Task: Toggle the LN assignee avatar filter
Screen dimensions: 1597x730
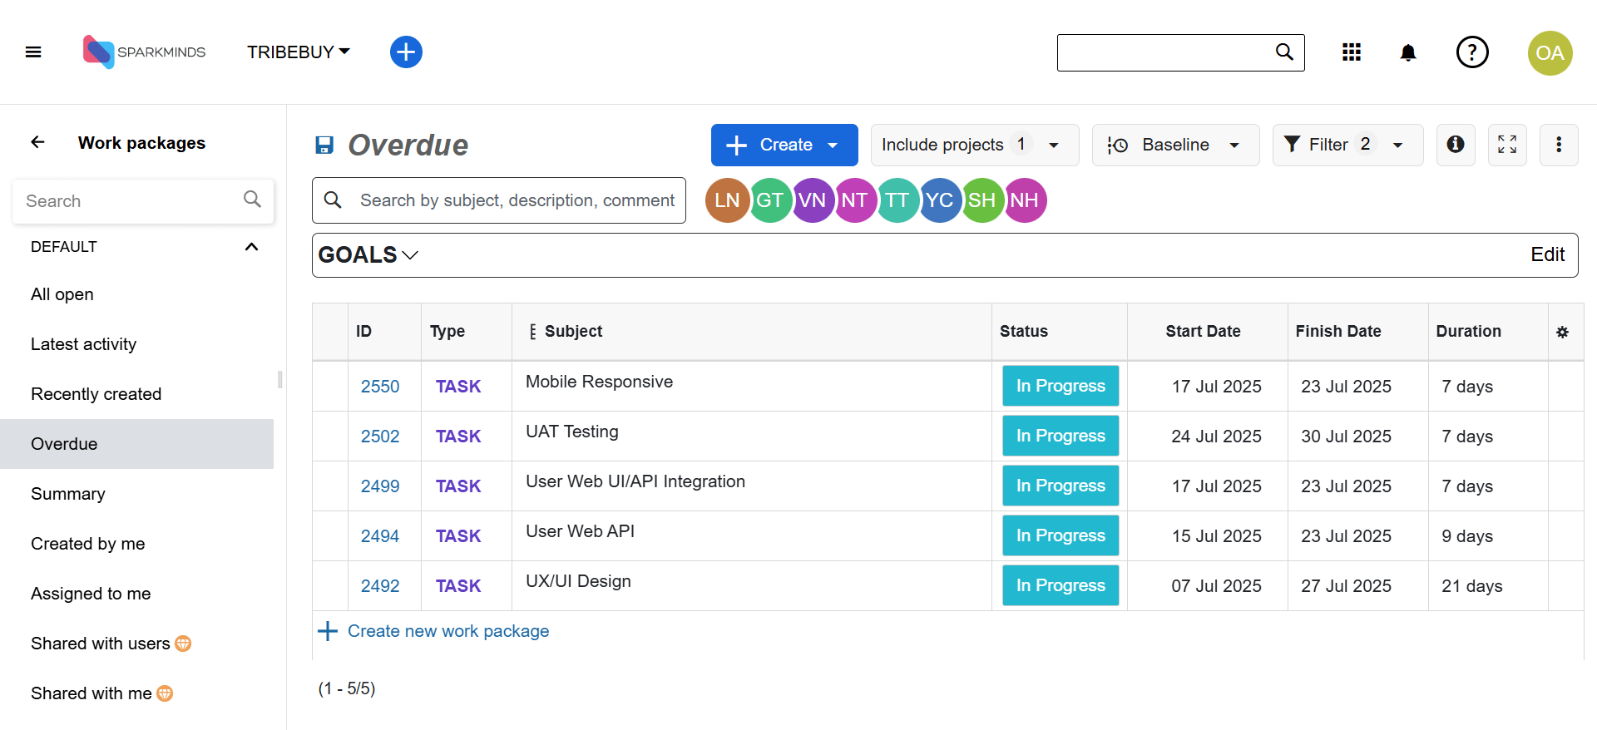Action: 726,200
